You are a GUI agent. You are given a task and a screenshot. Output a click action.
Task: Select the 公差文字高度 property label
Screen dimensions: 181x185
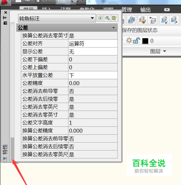point(45,123)
